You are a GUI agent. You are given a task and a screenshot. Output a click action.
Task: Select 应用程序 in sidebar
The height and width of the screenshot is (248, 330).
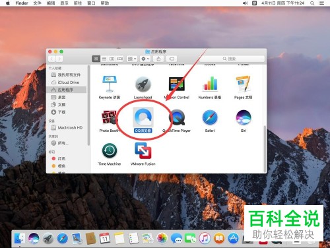coord(67,90)
